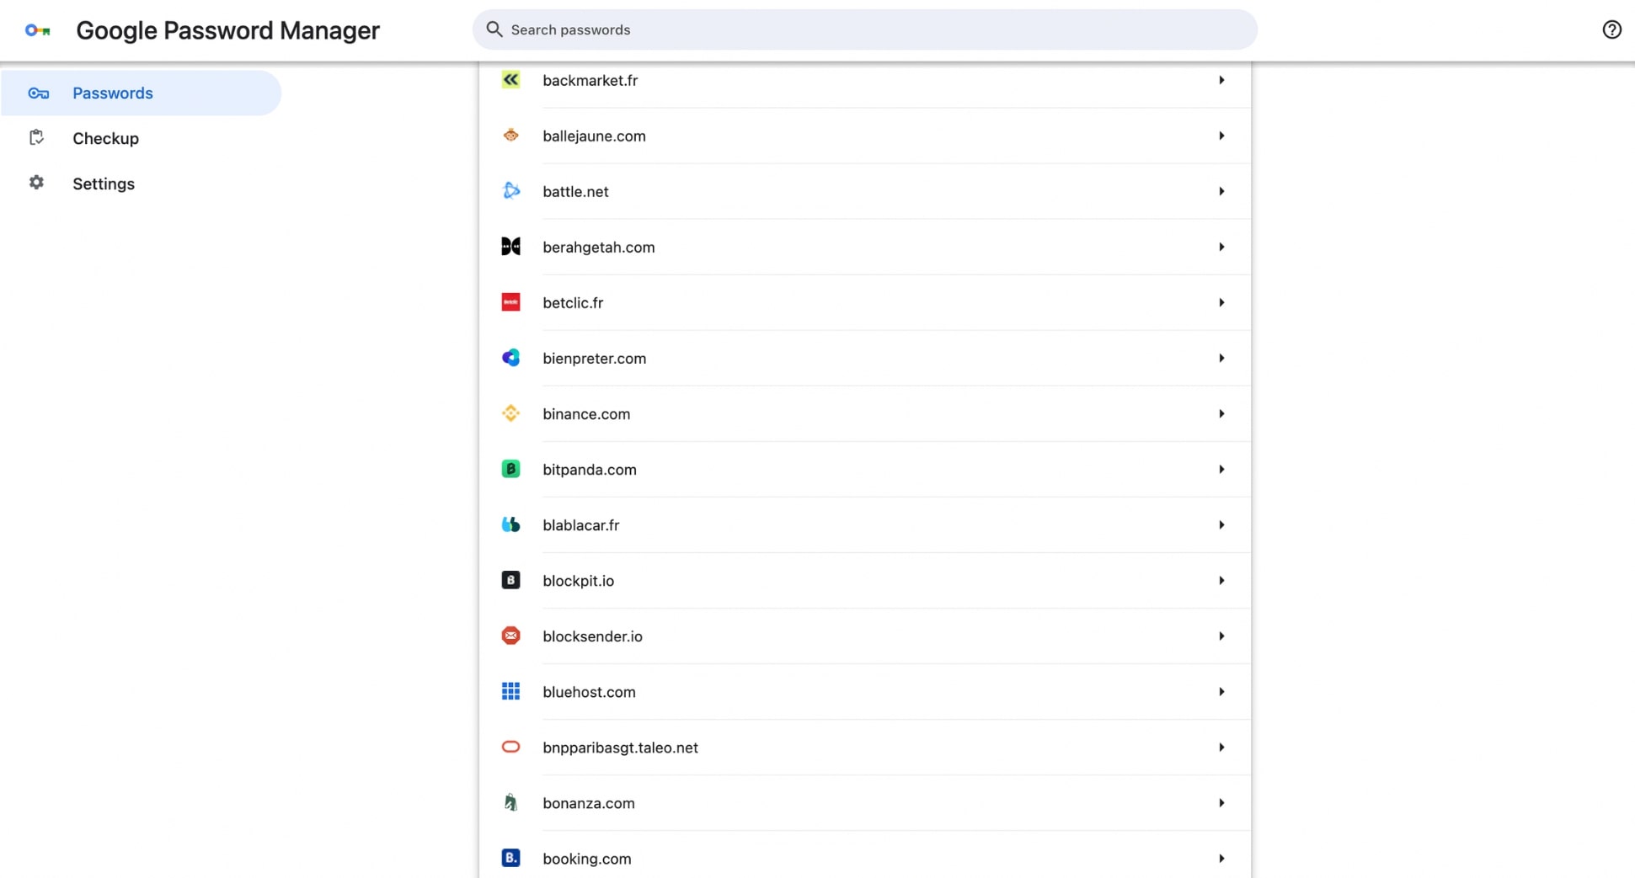Expand the berahgetah.com entry arrow
The width and height of the screenshot is (1635, 878).
tap(1221, 247)
